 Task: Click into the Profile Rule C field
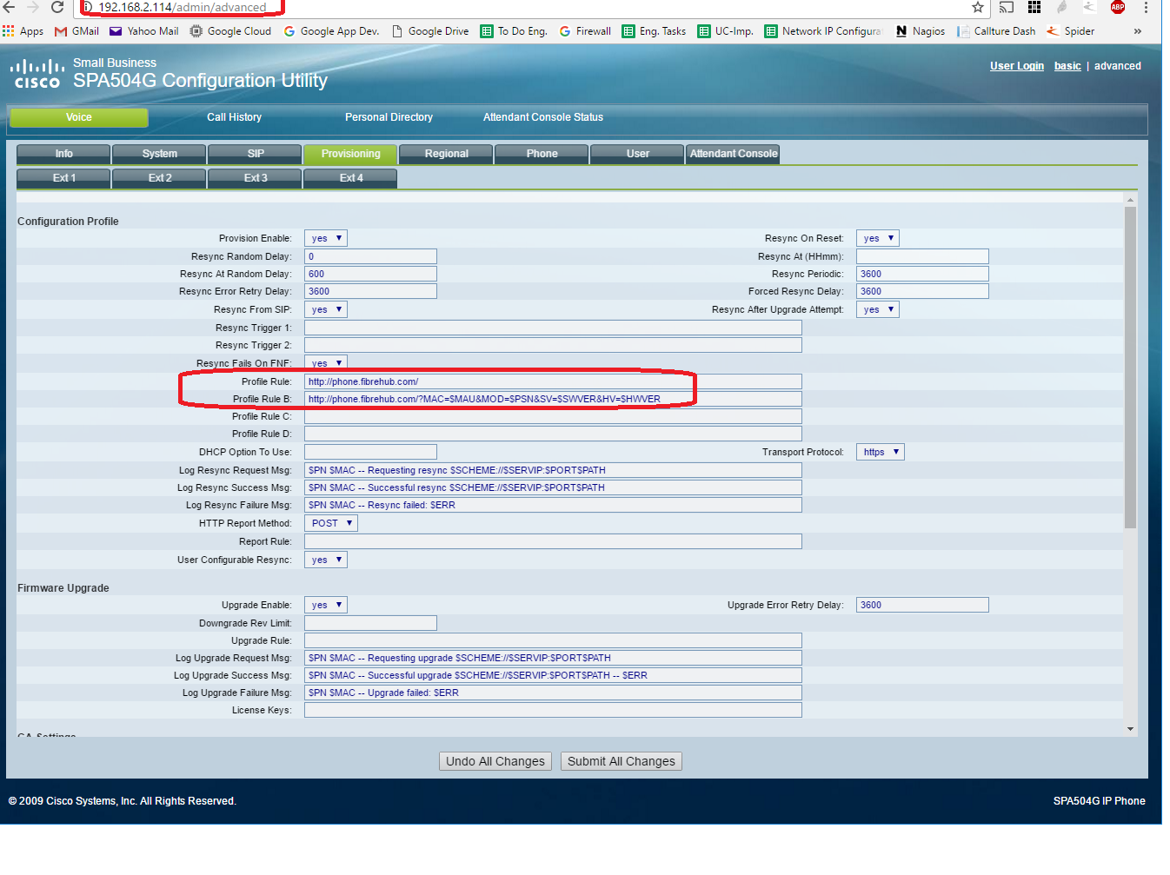tap(553, 416)
